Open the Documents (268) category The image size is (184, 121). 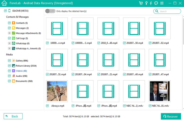tap(24, 81)
